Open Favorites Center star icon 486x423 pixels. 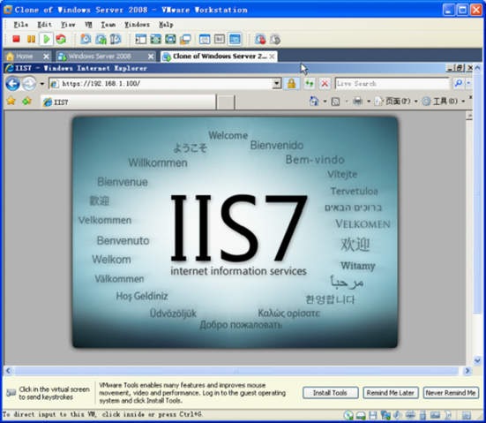pyautogui.click(x=11, y=101)
